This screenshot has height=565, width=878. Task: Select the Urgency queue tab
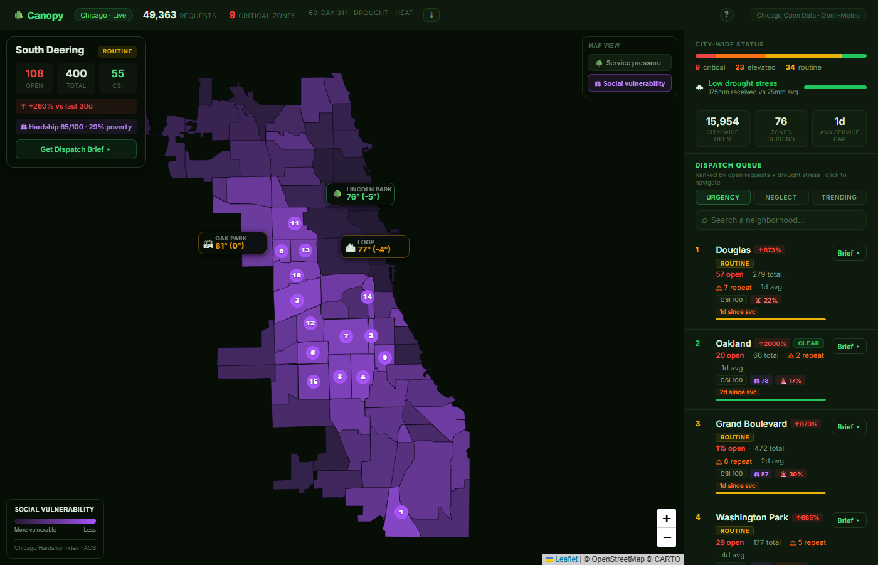(x=722, y=197)
